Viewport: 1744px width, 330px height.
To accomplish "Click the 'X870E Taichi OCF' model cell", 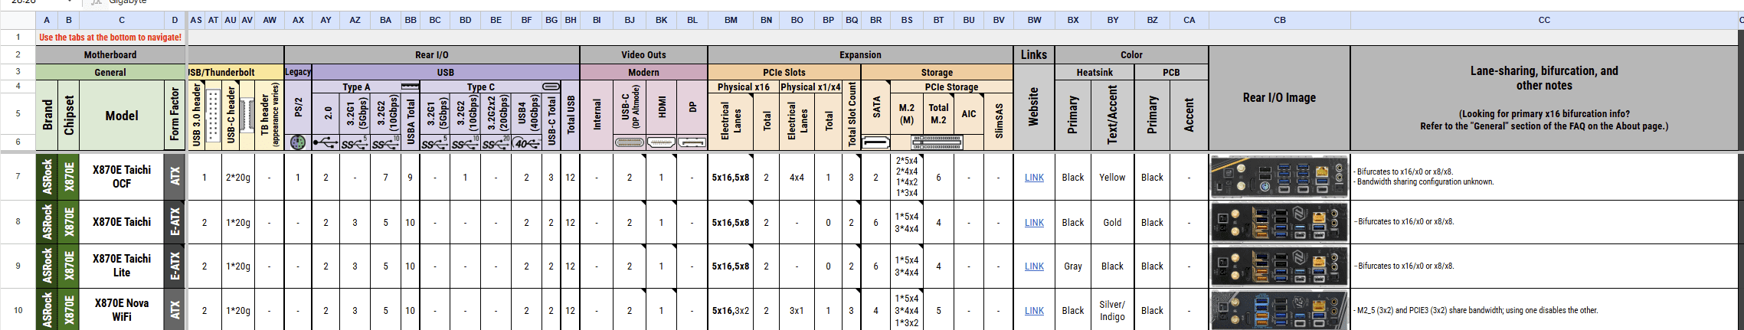I will 122,177.
